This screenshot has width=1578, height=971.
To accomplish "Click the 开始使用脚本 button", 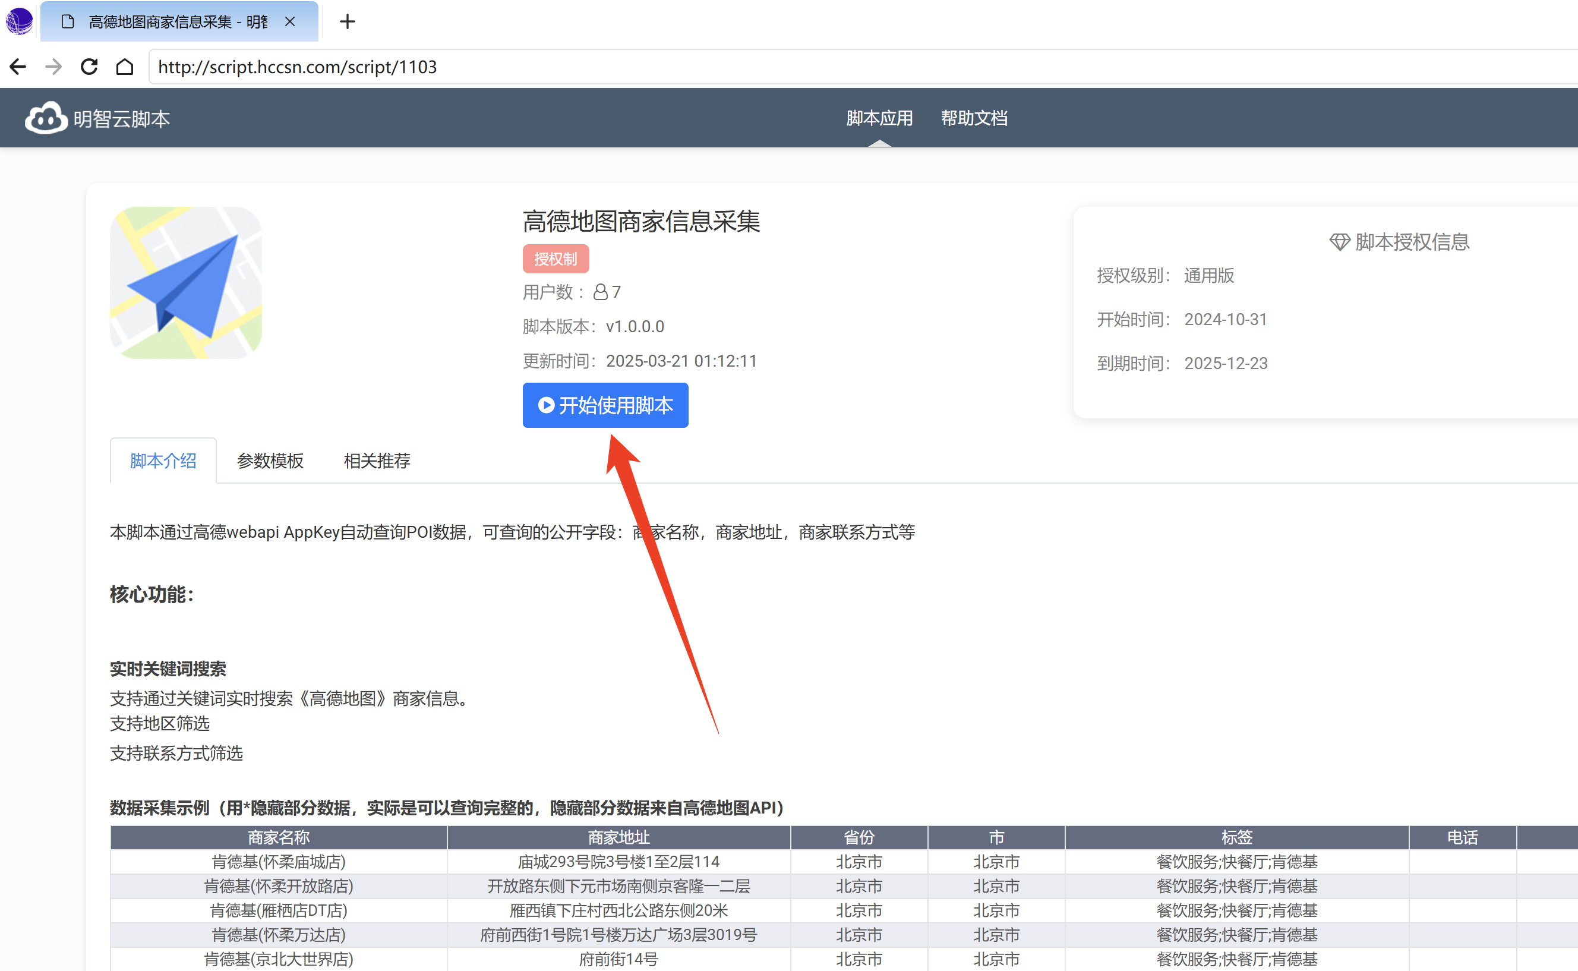I will coord(605,405).
